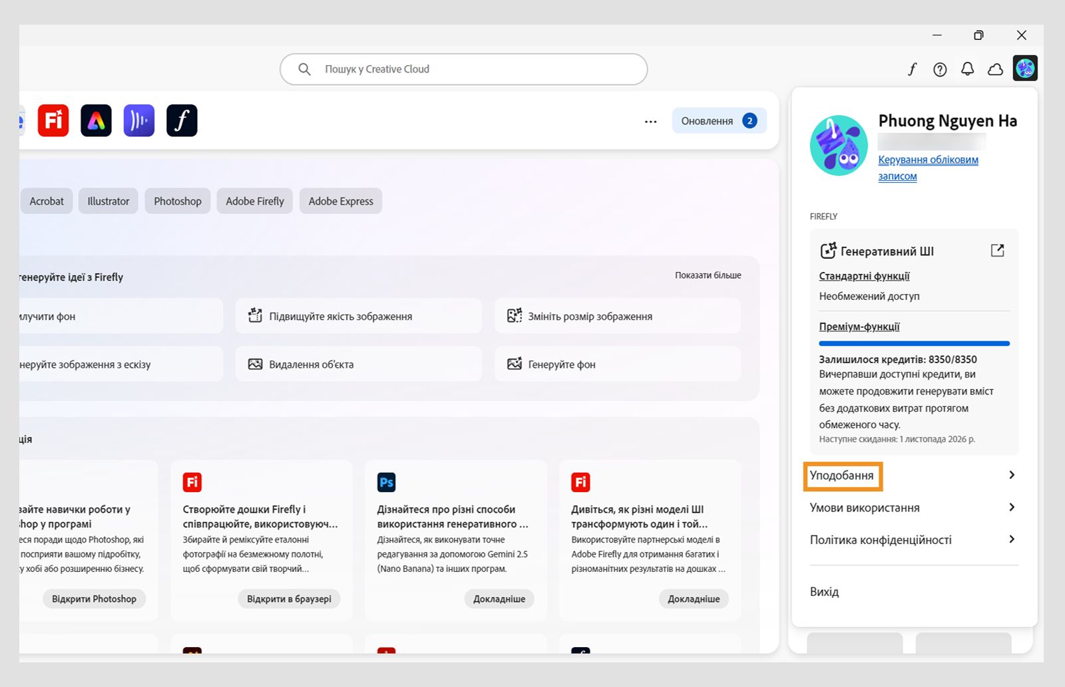Viewport: 1065px width, 687px height.
Task: Open Generative AI external link icon
Action: click(997, 251)
